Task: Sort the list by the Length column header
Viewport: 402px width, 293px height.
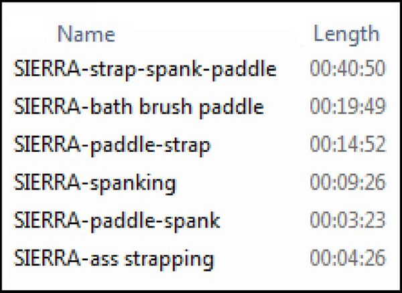Action: pos(346,34)
